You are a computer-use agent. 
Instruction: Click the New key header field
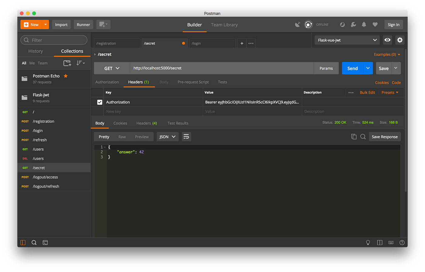click(x=153, y=111)
